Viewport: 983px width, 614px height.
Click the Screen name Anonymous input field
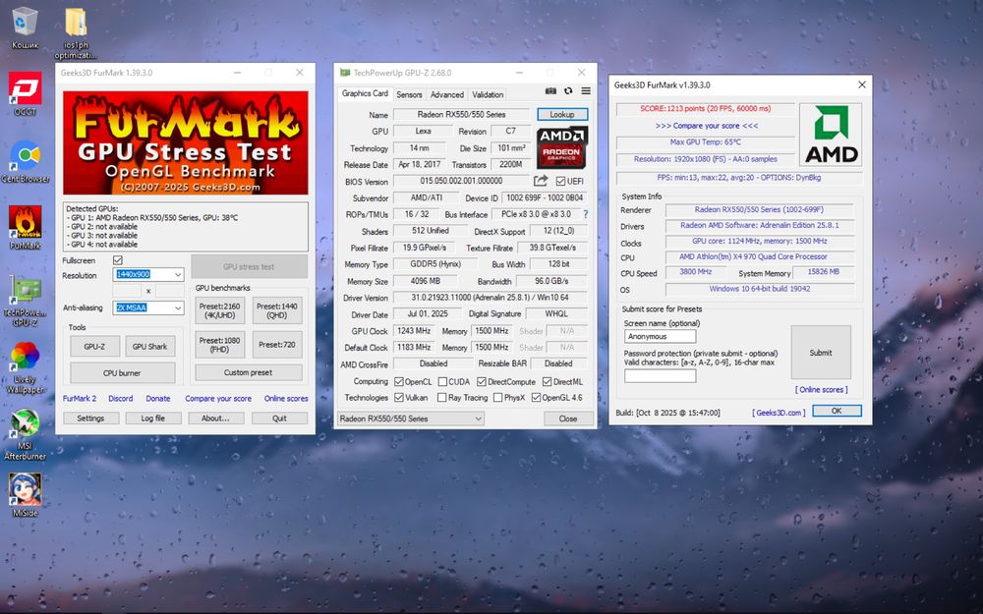(x=661, y=336)
